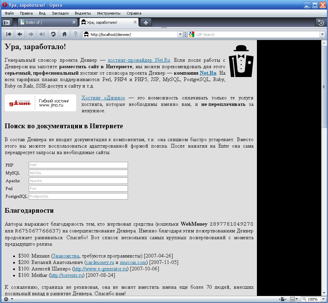Click the Opera logo in title bar
This screenshot has height=303, width=328.
click(x=4, y=5)
